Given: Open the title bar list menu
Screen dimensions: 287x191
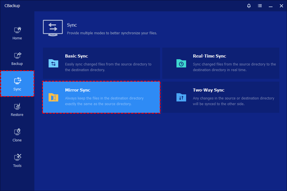Looking at the screenshot, I should [x=260, y=6].
